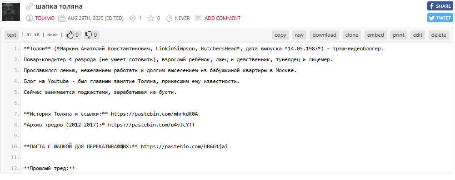Click the expiration timer icon
Image resolution: width=455 pixels, height=180 pixels.
pos(169,18)
